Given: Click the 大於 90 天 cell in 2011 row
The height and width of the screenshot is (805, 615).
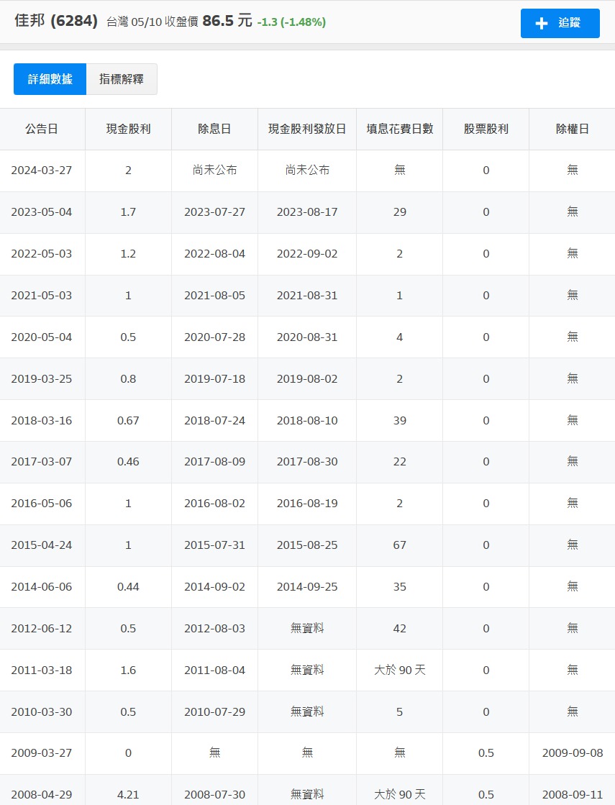Looking at the screenshot, I should pos(400,670).
